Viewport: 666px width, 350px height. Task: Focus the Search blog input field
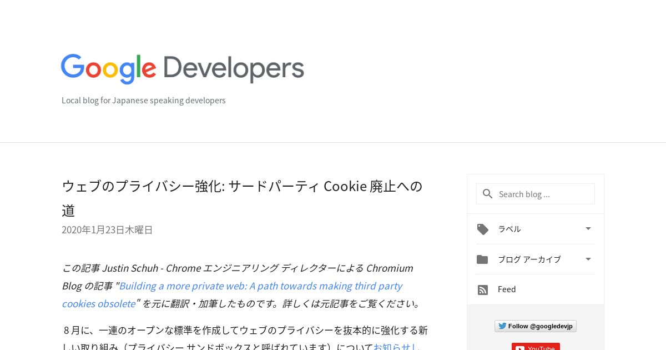[x=536, y=194]
